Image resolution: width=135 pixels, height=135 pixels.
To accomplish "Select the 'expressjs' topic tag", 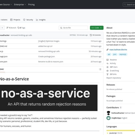I will pyautogui.click(x=123, y=54).
